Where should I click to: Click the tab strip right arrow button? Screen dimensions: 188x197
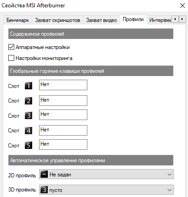pyautogui.click(x=182, y=19)
